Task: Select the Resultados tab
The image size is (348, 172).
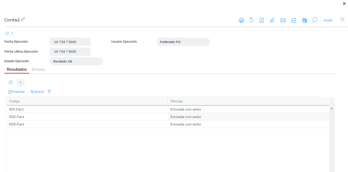Action: [17, 69]
